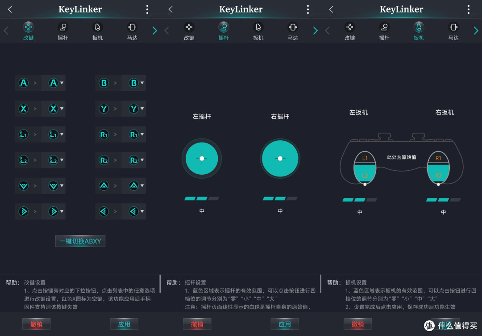
Task: Open the 马达 tab on the 摇杆 screen
Action: 293,31
